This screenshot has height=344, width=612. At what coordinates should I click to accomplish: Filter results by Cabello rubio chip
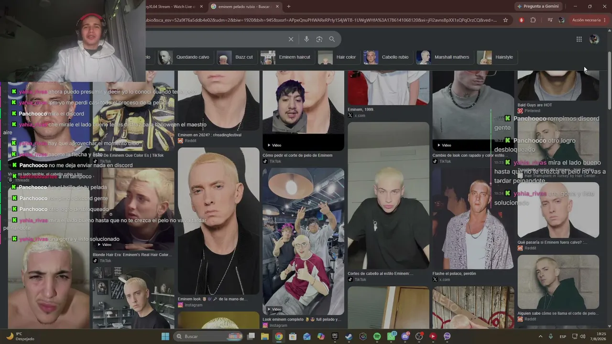(x=387, y=57)
